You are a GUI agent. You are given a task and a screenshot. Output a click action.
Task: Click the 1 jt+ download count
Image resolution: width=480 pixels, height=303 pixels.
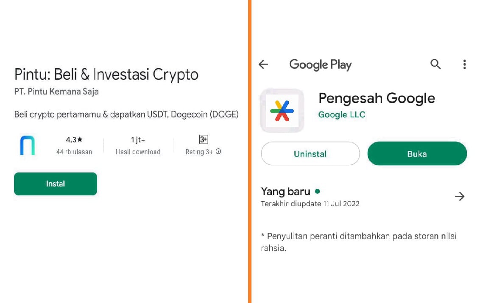tap(138, 139)
